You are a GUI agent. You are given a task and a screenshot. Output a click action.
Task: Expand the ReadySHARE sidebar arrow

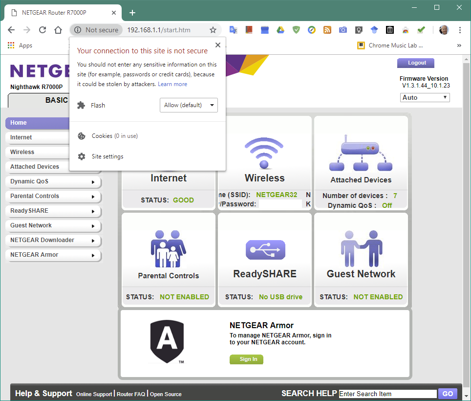(93, 211)
